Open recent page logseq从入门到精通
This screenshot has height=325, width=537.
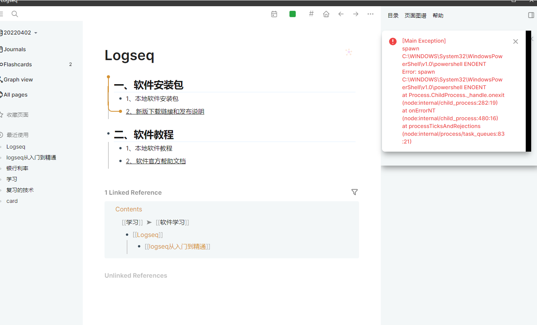(31, 157)
